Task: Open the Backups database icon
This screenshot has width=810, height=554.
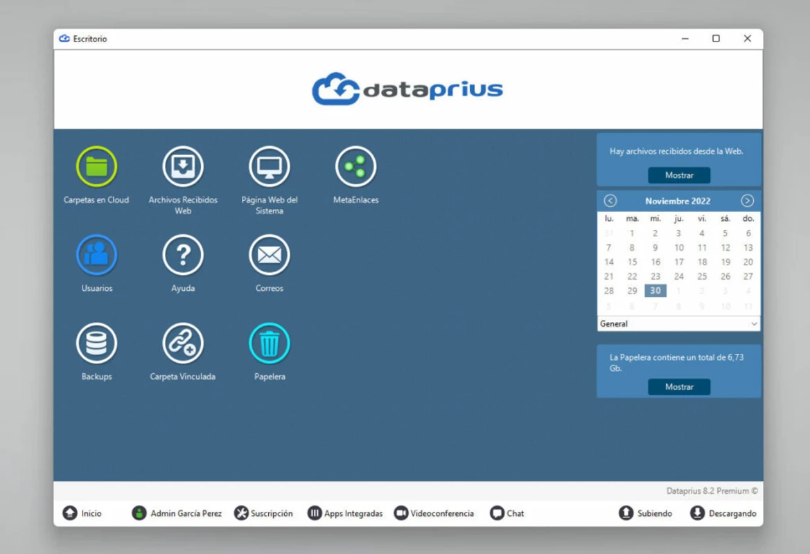Action: click(x=96, y=343)
